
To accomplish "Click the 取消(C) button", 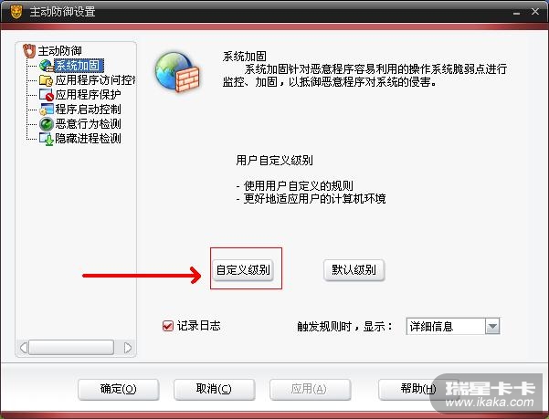I will pos(214,389).
